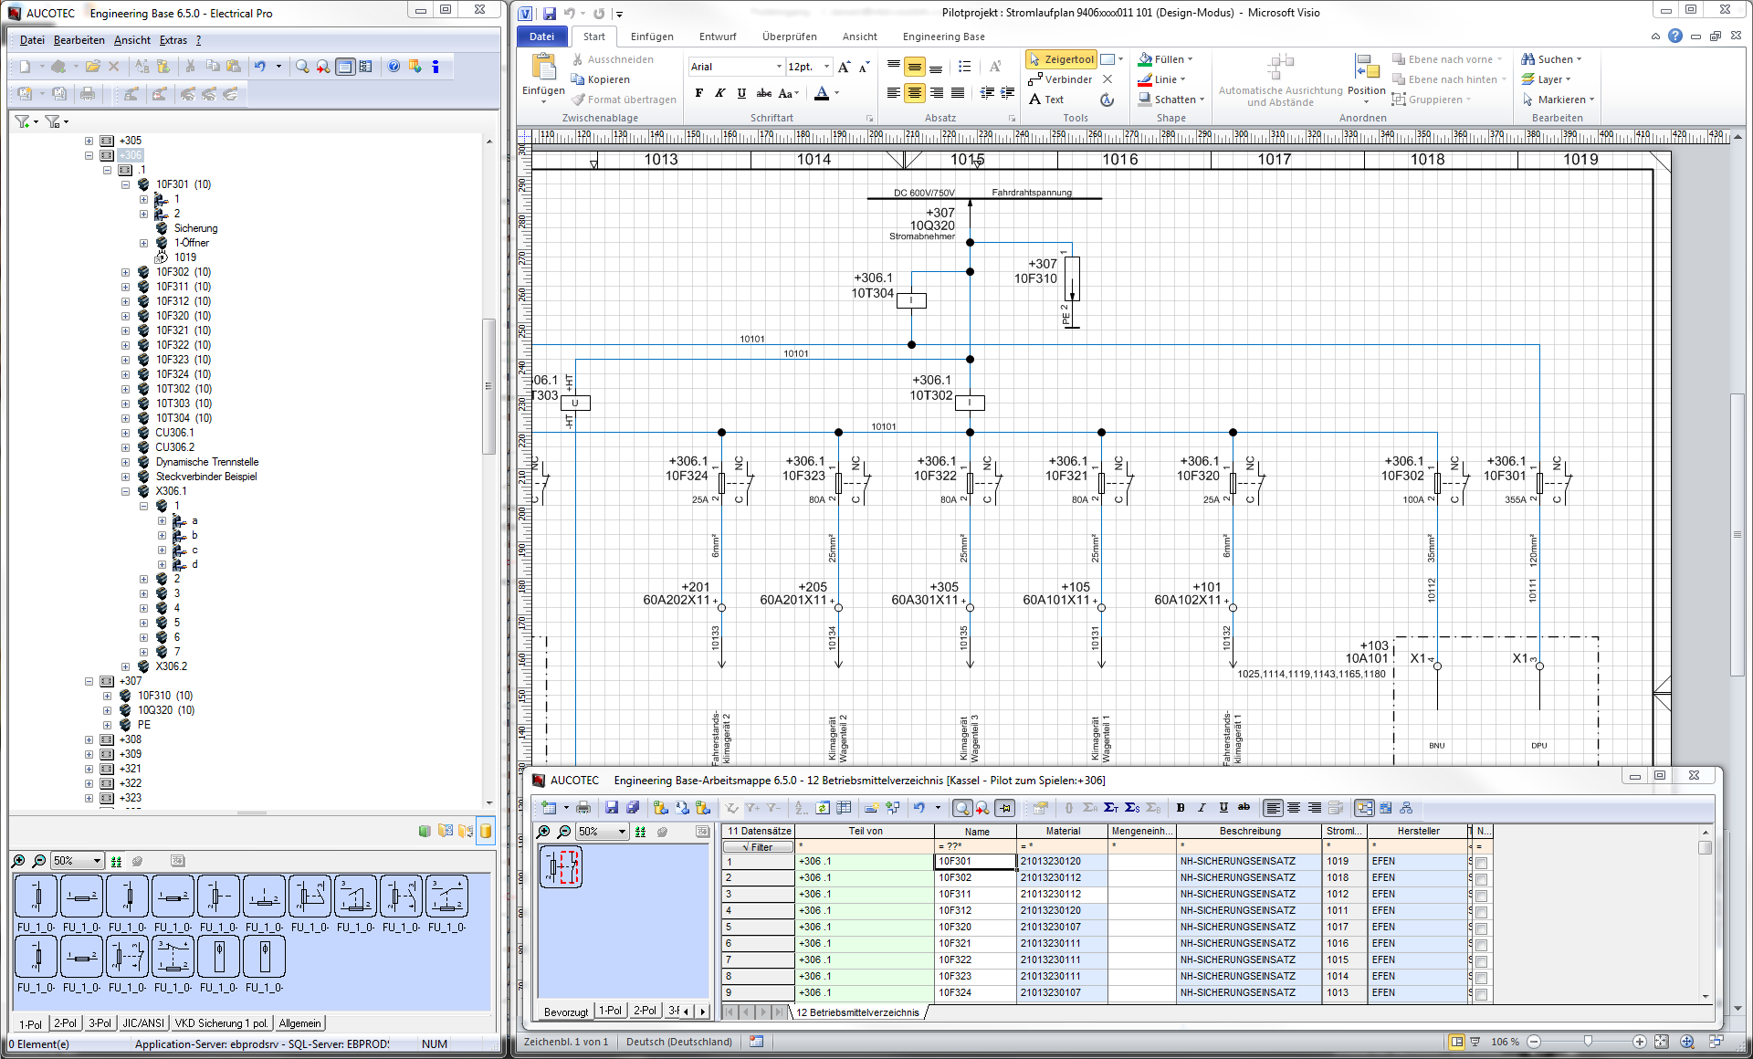1753x1059 pixels.
Task: Click the search magnifier in Engineering Base toolbar
Action: tap(302, 67)
